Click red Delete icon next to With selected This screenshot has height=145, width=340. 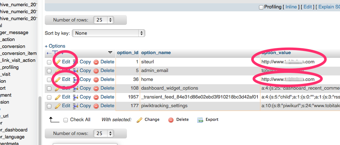coord(171,120)
